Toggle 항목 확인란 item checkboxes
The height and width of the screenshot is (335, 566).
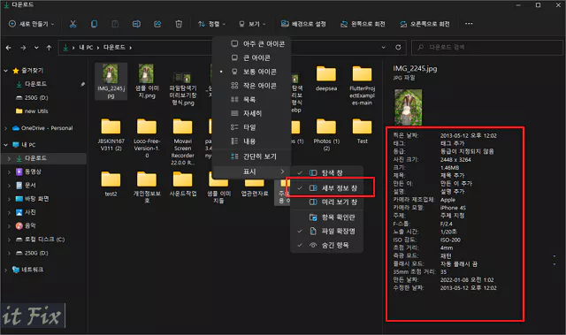(326, 217)
